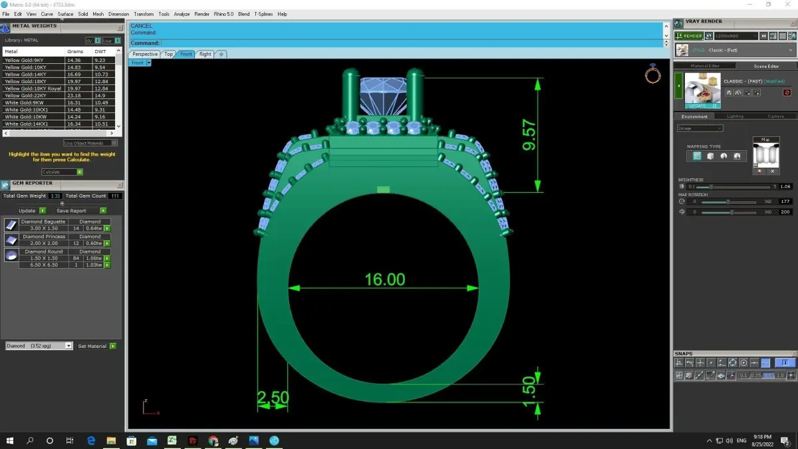Toggle the Center snap circle icon

point(743,363)
